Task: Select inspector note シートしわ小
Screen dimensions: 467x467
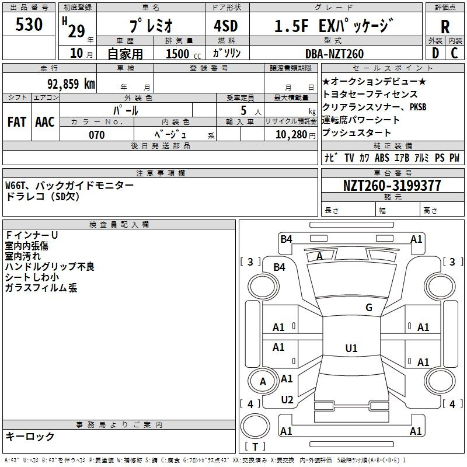Action: point(32,277)
